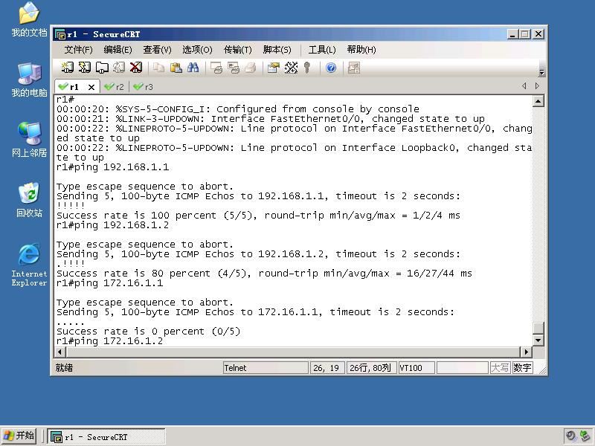595x446 pixels.
Task: Click terminal vertical scrollbar down arrow
Action: (538, 340)
